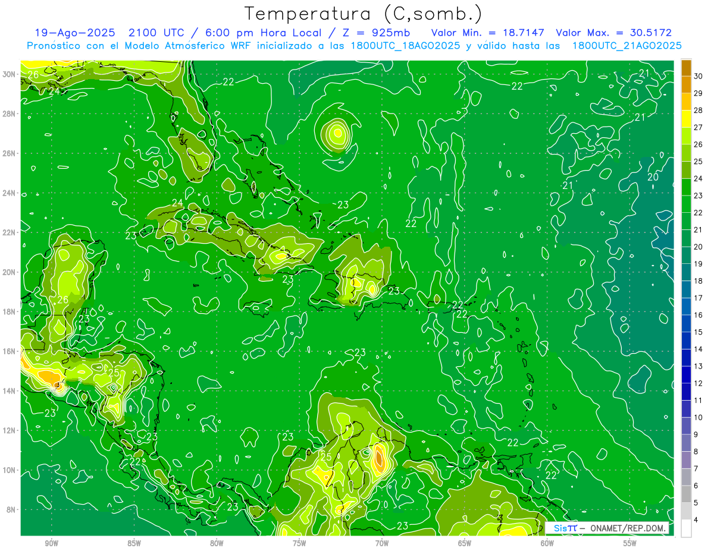Image resolution: width=714 pixels, height=551 pixels.
Task: Click the warm circular contour center north of 26N
Action: pyautogui.click(x=338, y=133)
